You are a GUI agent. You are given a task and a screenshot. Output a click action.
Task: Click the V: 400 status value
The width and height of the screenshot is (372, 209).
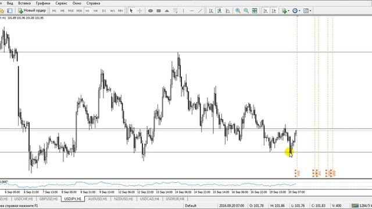[x=337, y=206]
